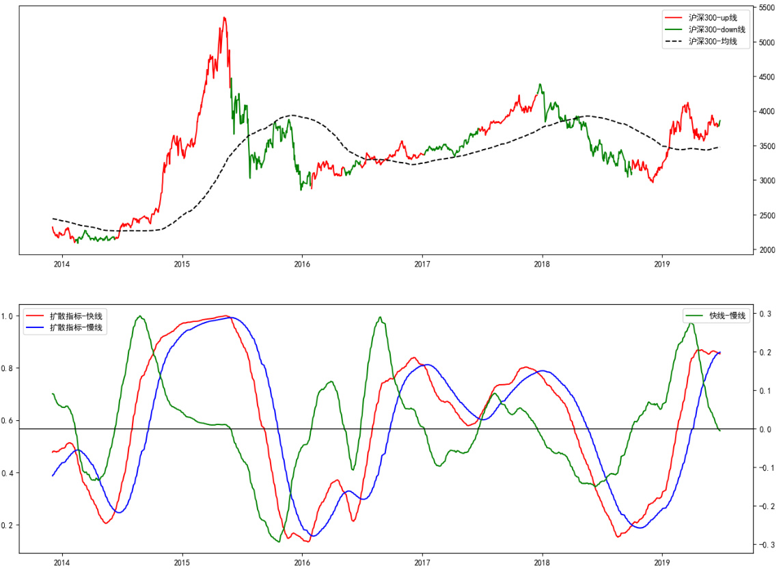Screen dimensions: 781x572
Task: Click the 扩散指标-快线 legend label
Action: (x=76, y=316)
